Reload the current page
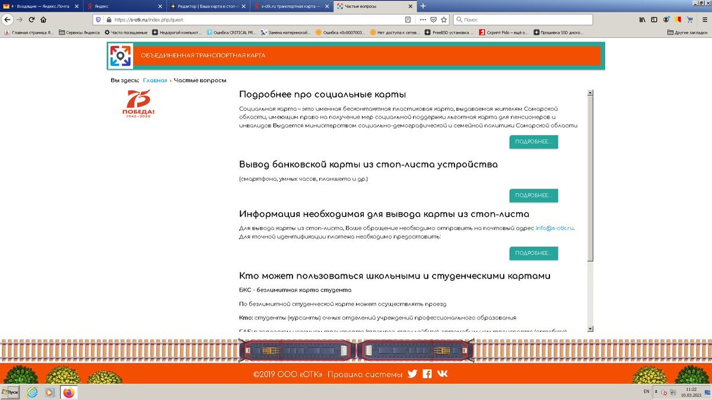Image resolution: width=712 pixels, height=400 pixels. [32, 19]
